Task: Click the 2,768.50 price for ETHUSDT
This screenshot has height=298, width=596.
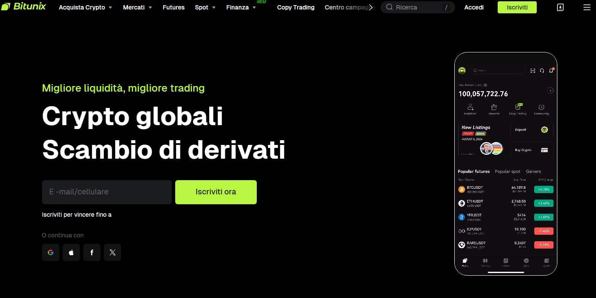Action: (518, 201)
